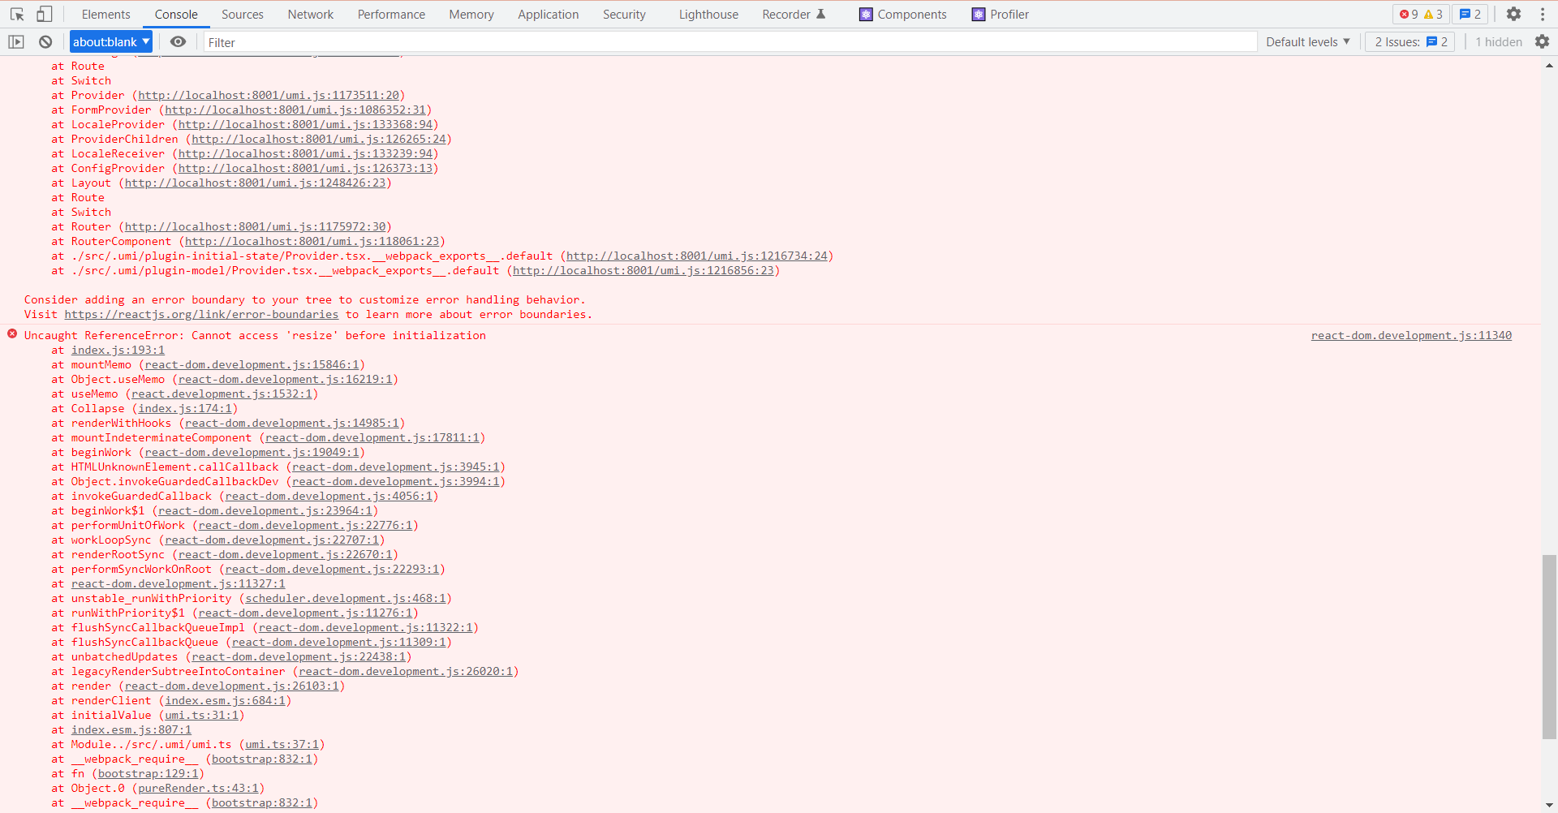Select the inspect element tool
The width and height of the screenshot is (1558, 813).
[x=15, y=14]
